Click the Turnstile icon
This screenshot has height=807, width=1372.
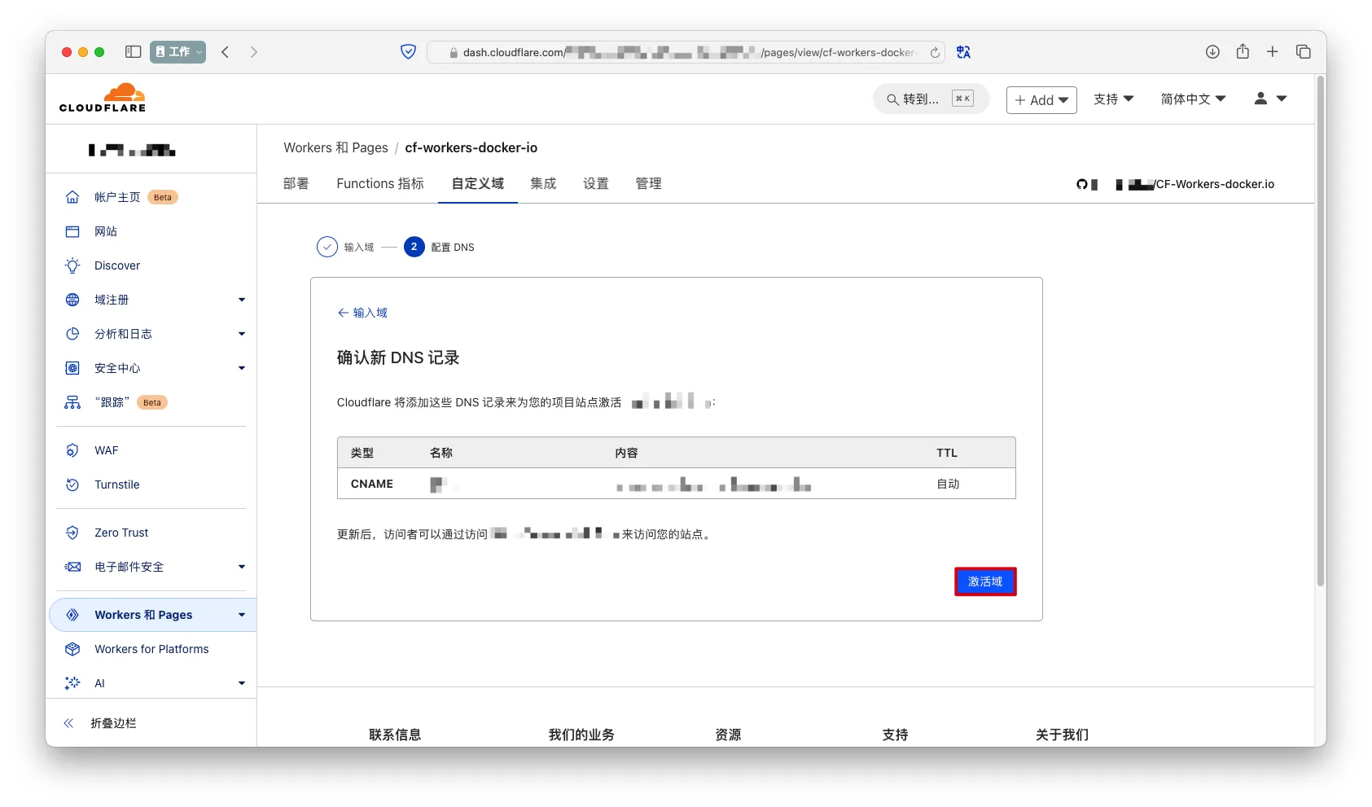(x=72, y=485)
